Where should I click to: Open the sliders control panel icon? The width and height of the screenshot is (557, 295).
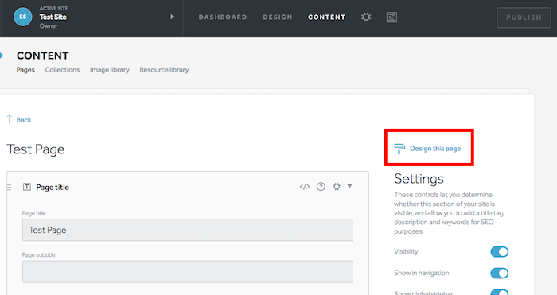(x=391, y=17)
